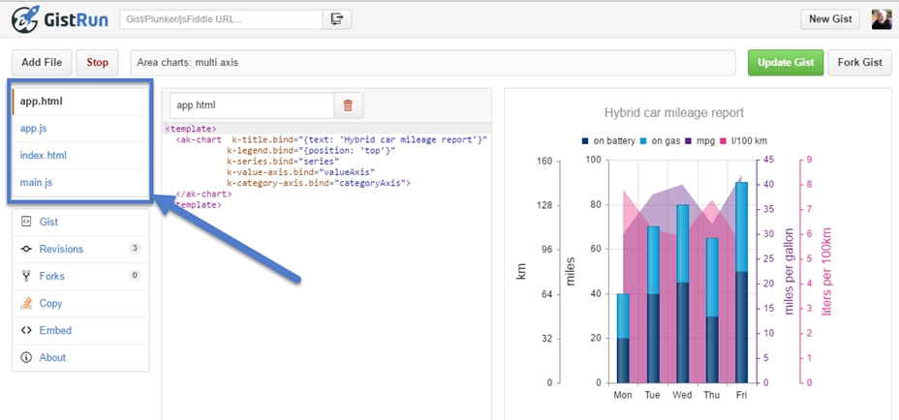
Task: Delete app.html with the trash icon
Action: (349, 105)
